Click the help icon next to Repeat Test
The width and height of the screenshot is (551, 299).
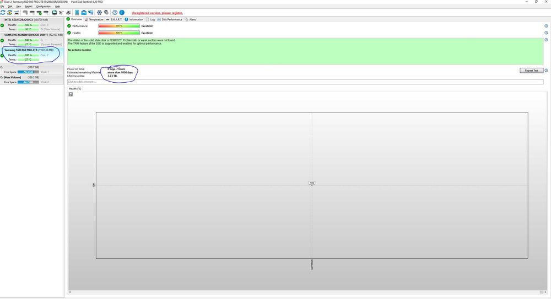(x=546, y=71)
